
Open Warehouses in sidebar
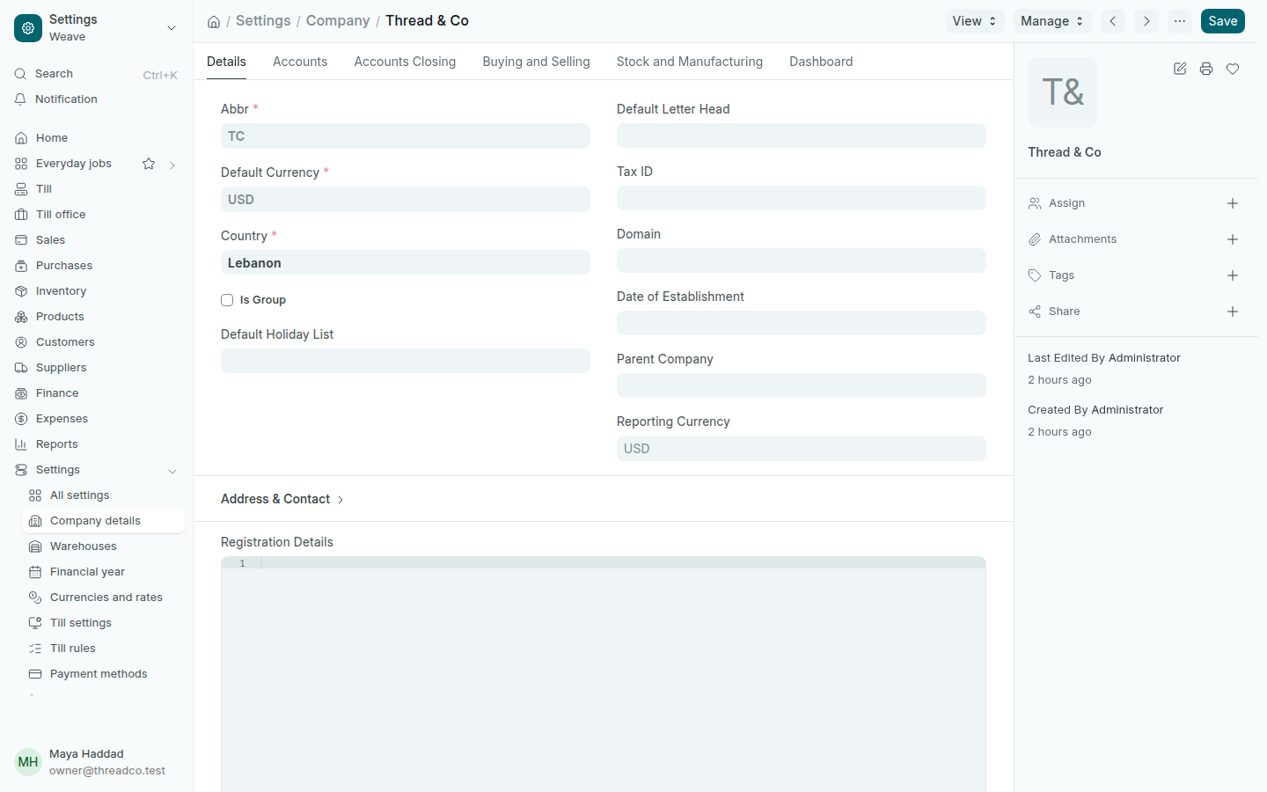click(x=103, y=546)
